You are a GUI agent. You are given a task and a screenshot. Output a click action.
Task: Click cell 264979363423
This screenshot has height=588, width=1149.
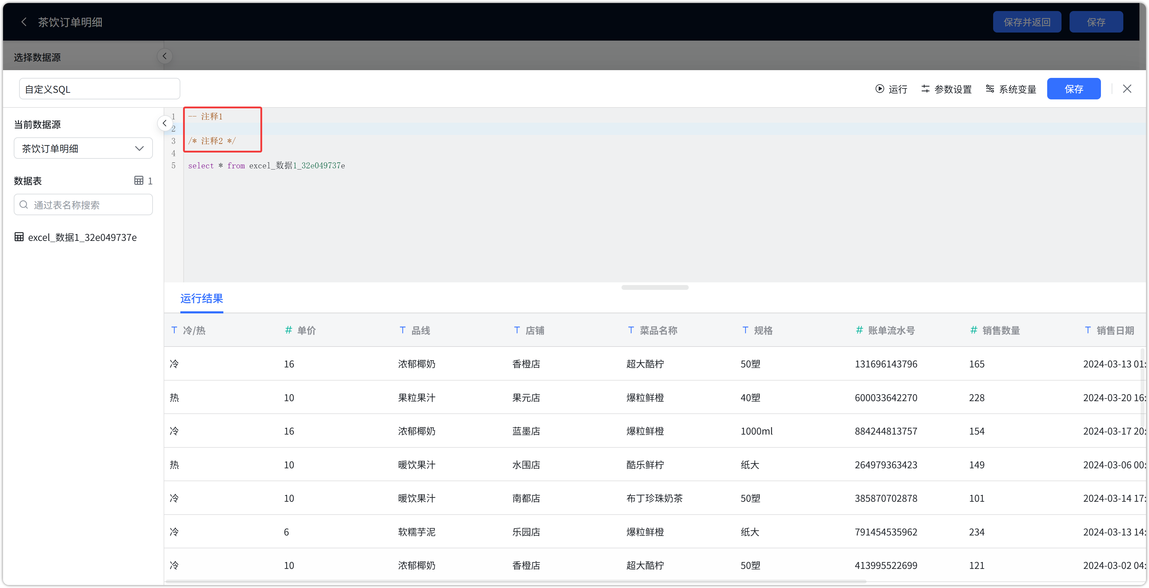[x=886, y=464]
